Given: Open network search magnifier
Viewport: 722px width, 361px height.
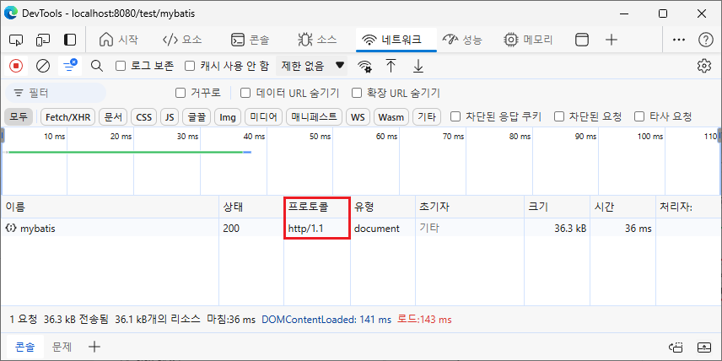Looking at the screenshot, I should coord(96,66).
